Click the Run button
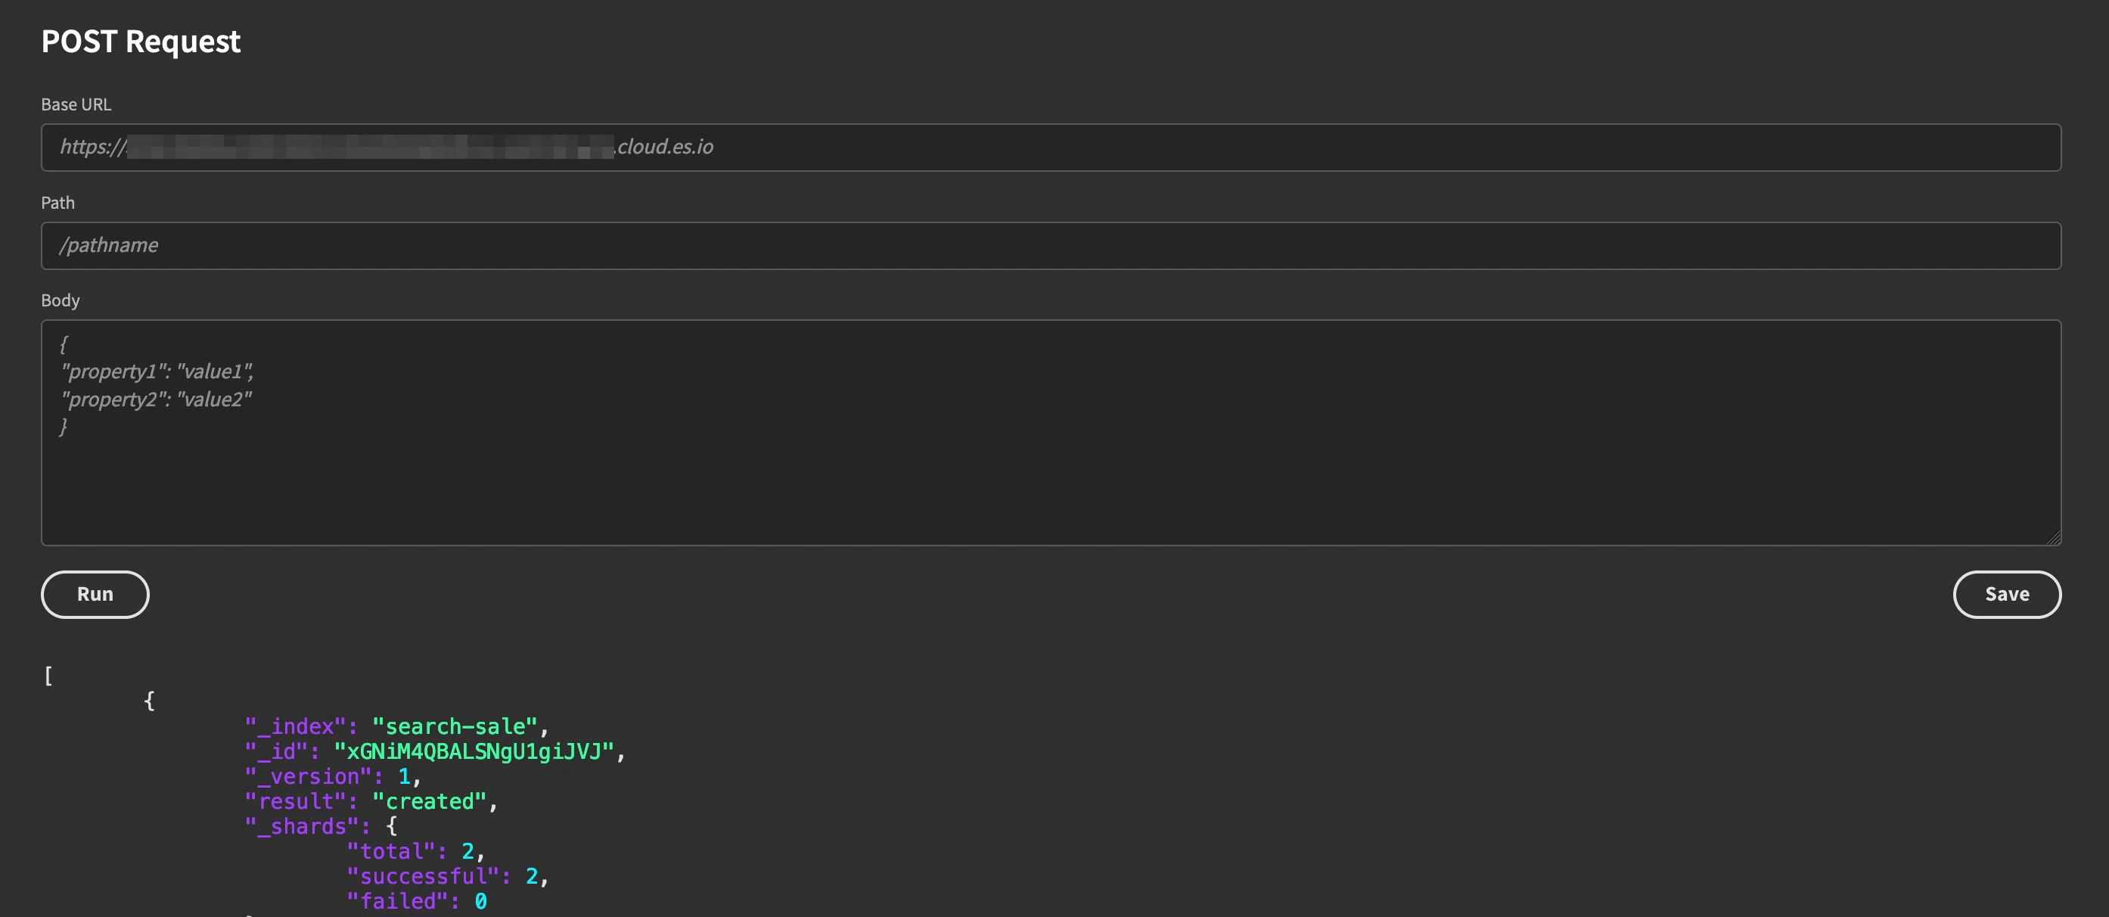 point(95,595)
